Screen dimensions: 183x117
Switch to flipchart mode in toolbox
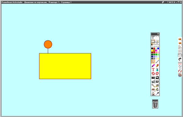[x=153, y=42]
